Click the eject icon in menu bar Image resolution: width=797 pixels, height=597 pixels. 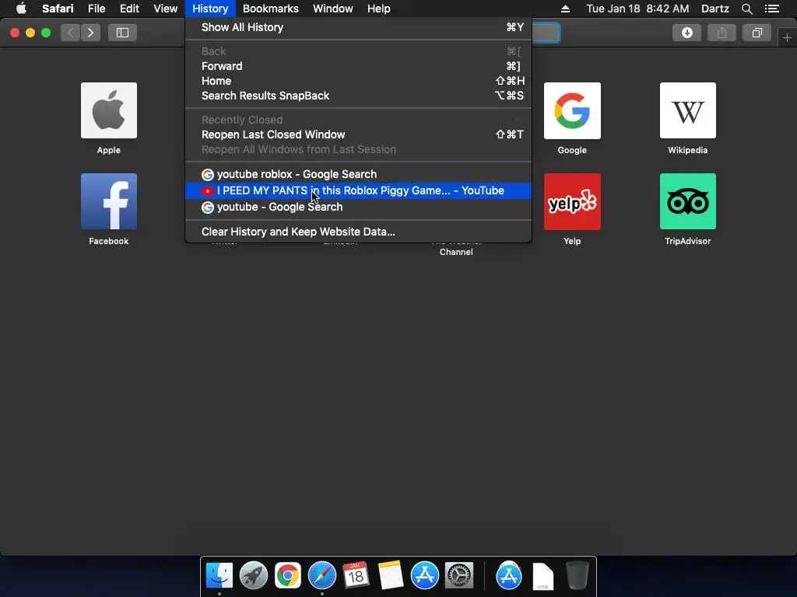[x=565, y=9]
